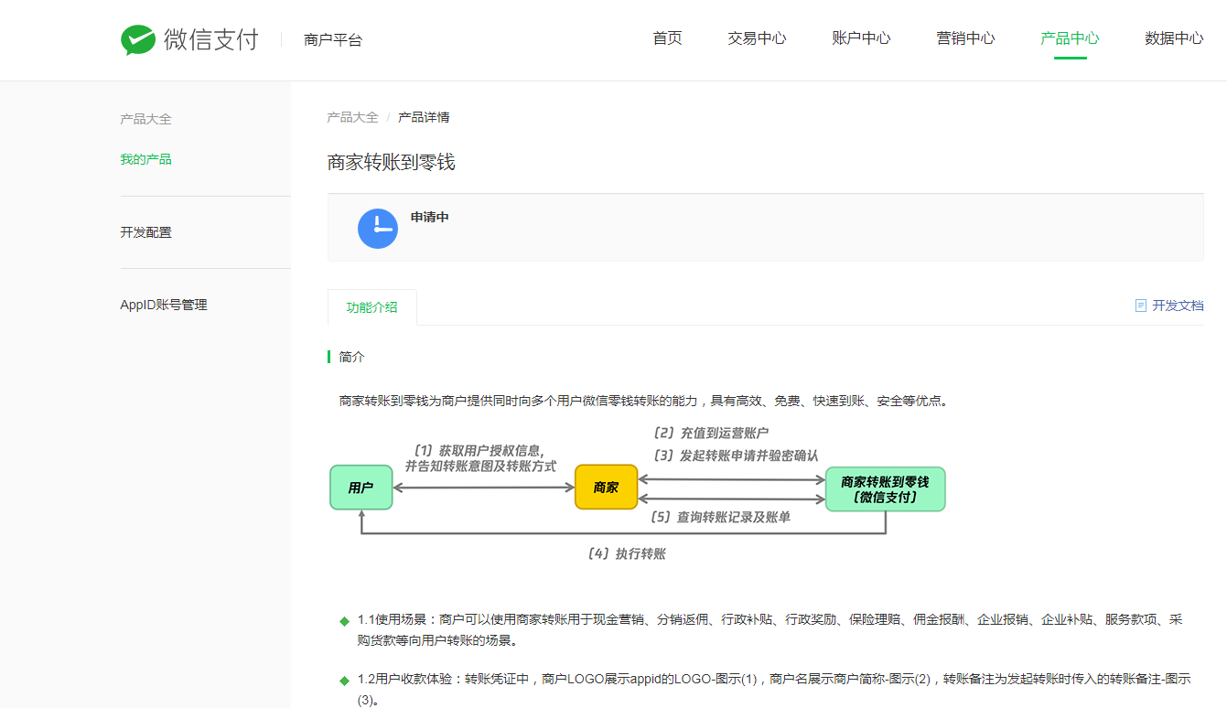Click the (4) 执行转账 diagram label

click(627, 553)
